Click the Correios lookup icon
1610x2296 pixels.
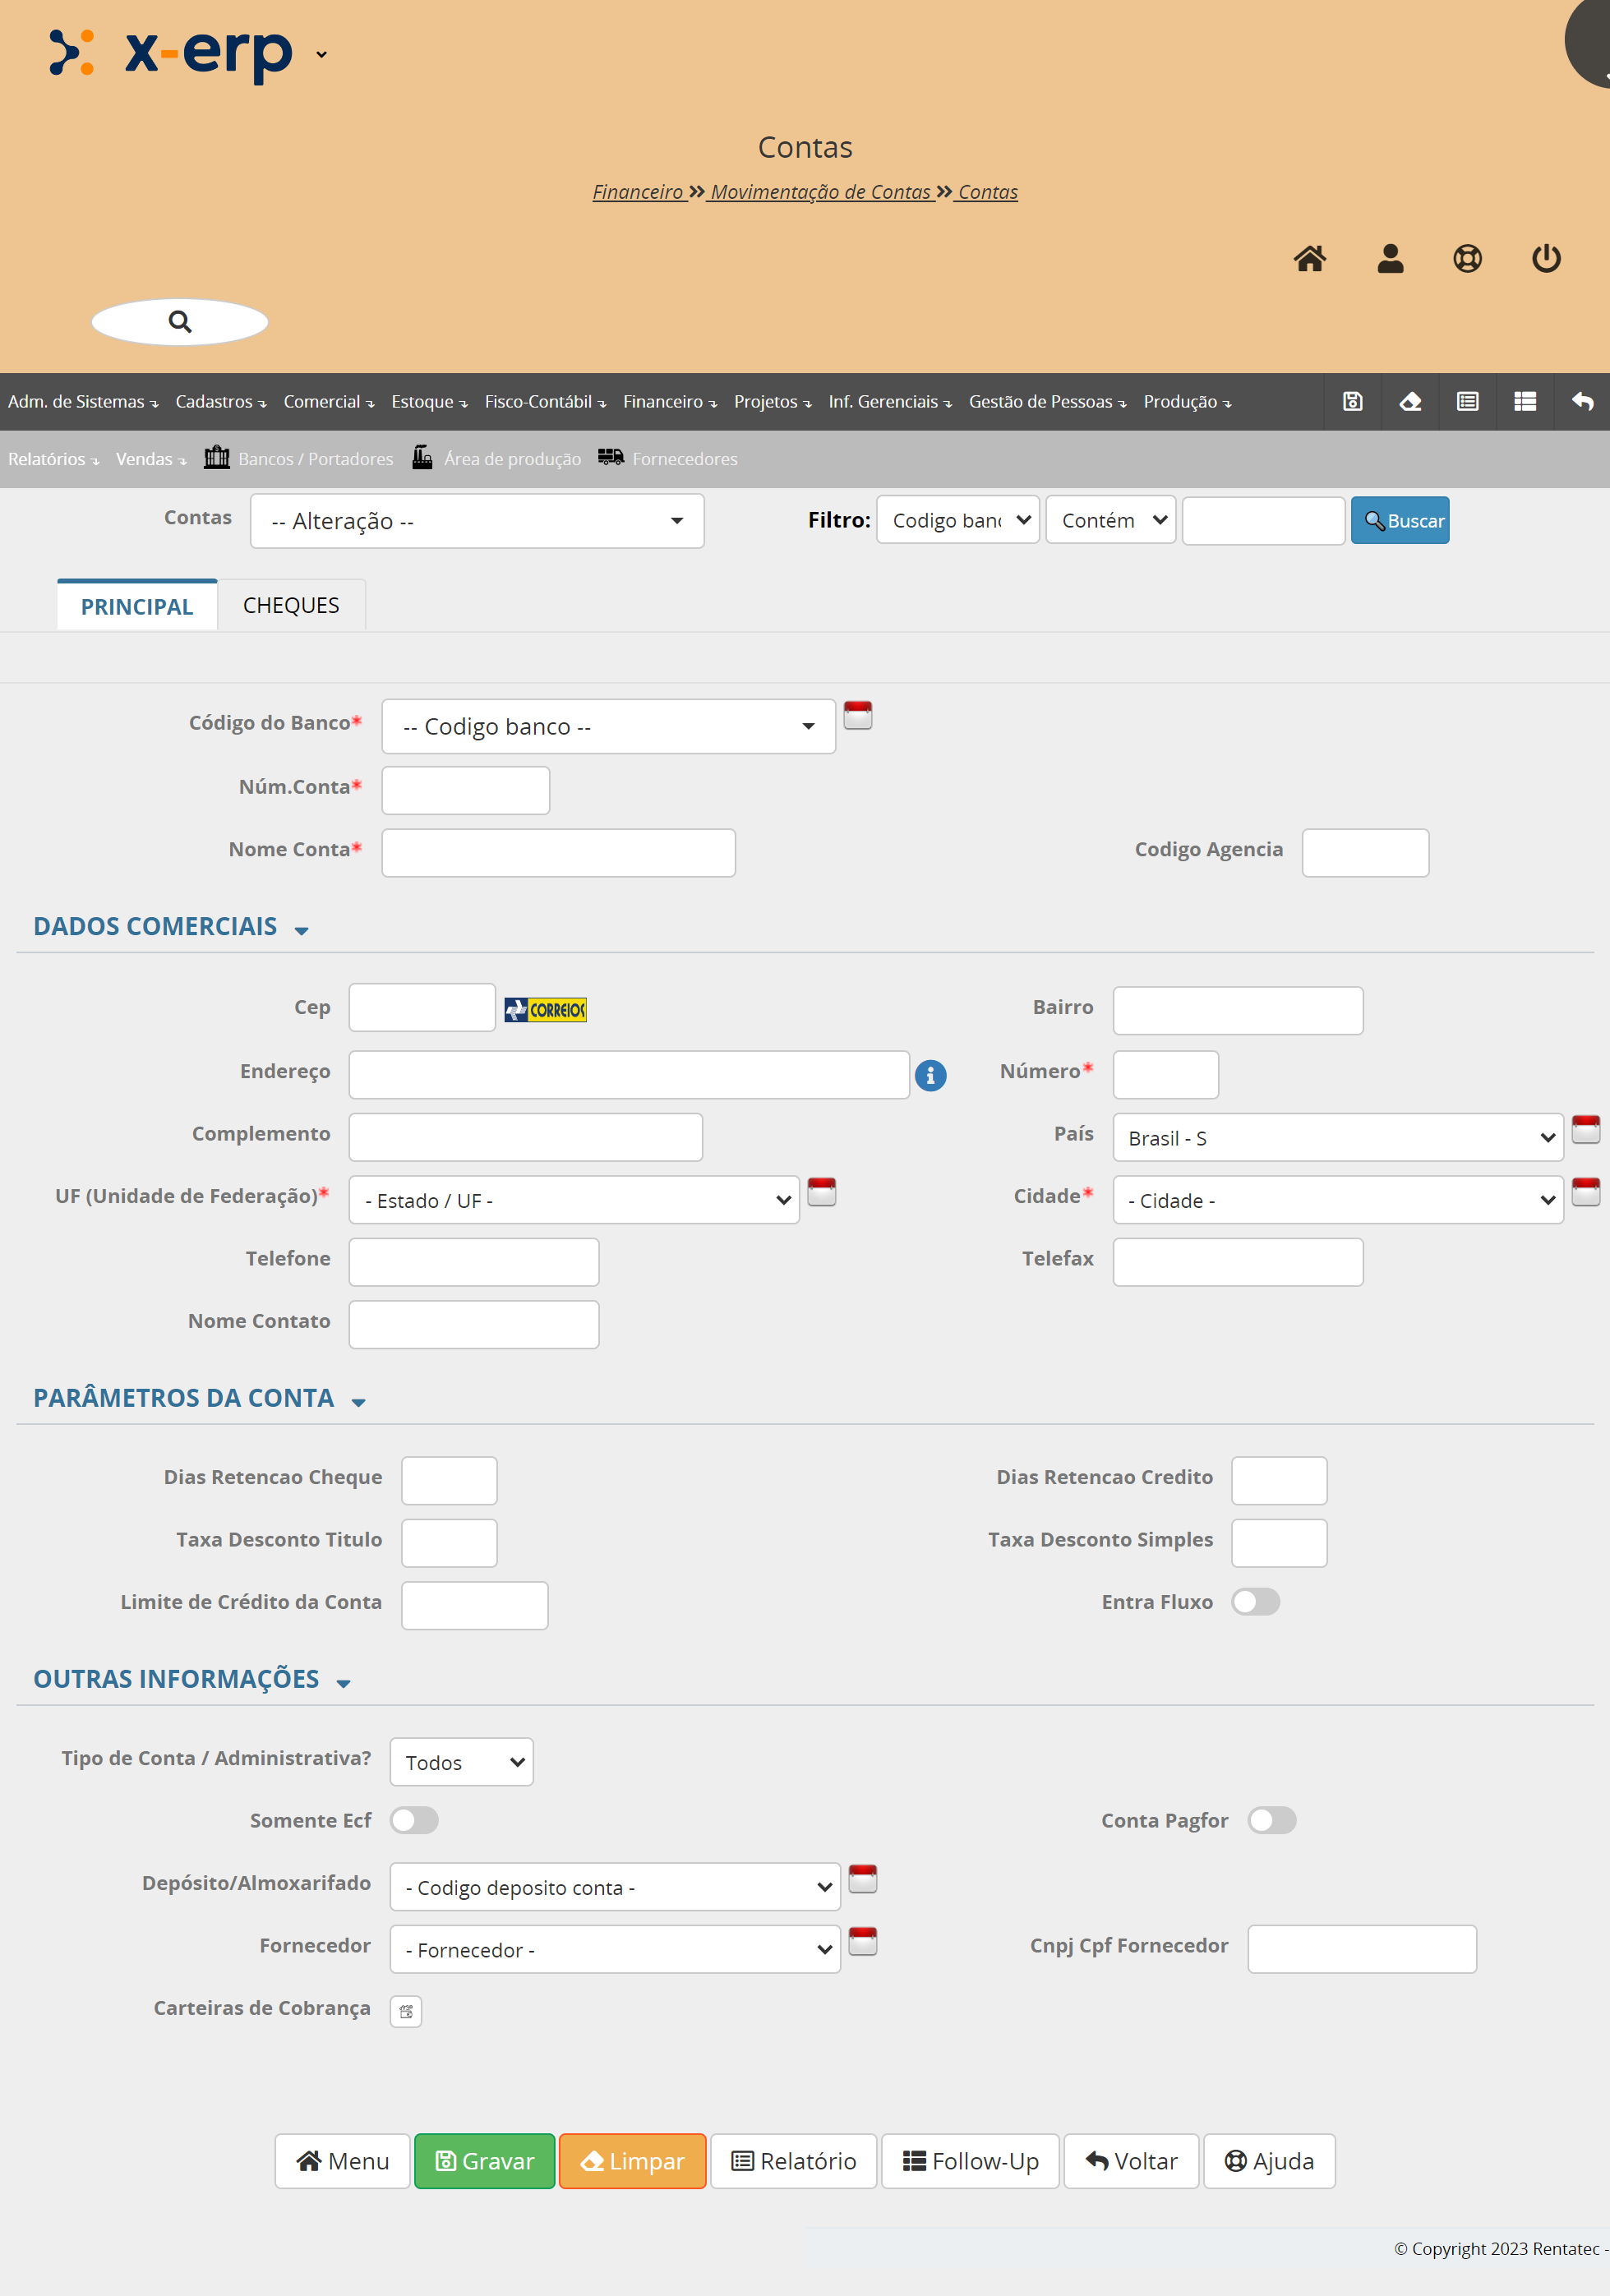click(545, 1010)
